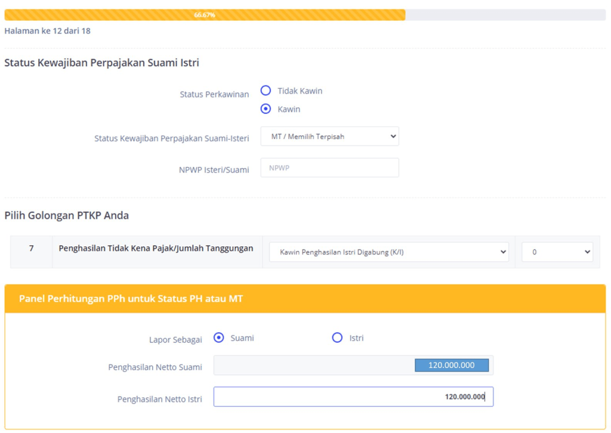The height and width of the screenshot is (433, 611).
Task: Click the row number 7 cell
Action: pyautogui.click(x=31, y=248)
